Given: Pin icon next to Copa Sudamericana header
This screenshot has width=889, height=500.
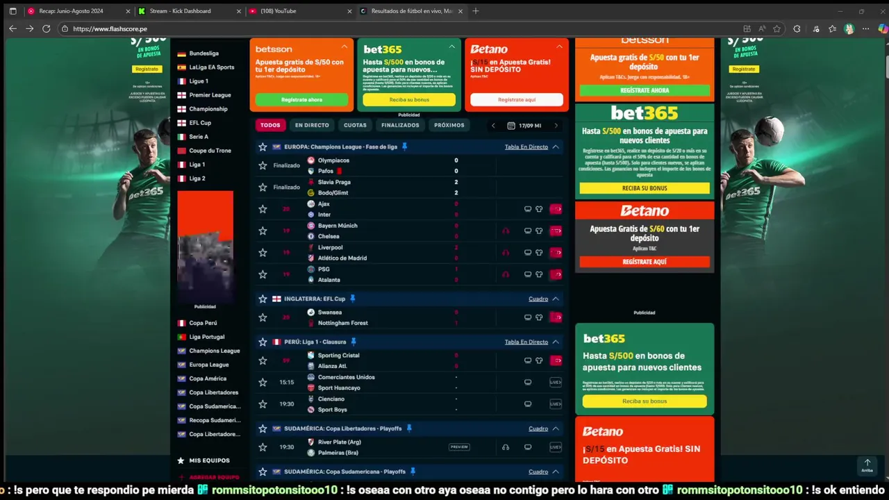Looking at the screenshot, I should (x=413, y=472).
